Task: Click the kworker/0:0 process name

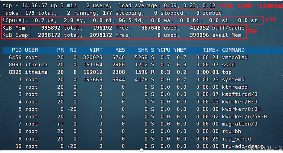Action: point(240,102)
